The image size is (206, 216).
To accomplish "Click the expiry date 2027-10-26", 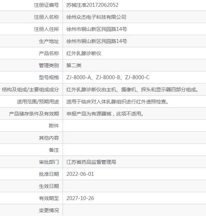I will (x=80, y=198).
